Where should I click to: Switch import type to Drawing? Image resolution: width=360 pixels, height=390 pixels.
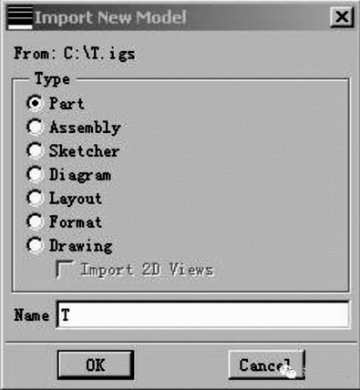click(x=35, y=245)
